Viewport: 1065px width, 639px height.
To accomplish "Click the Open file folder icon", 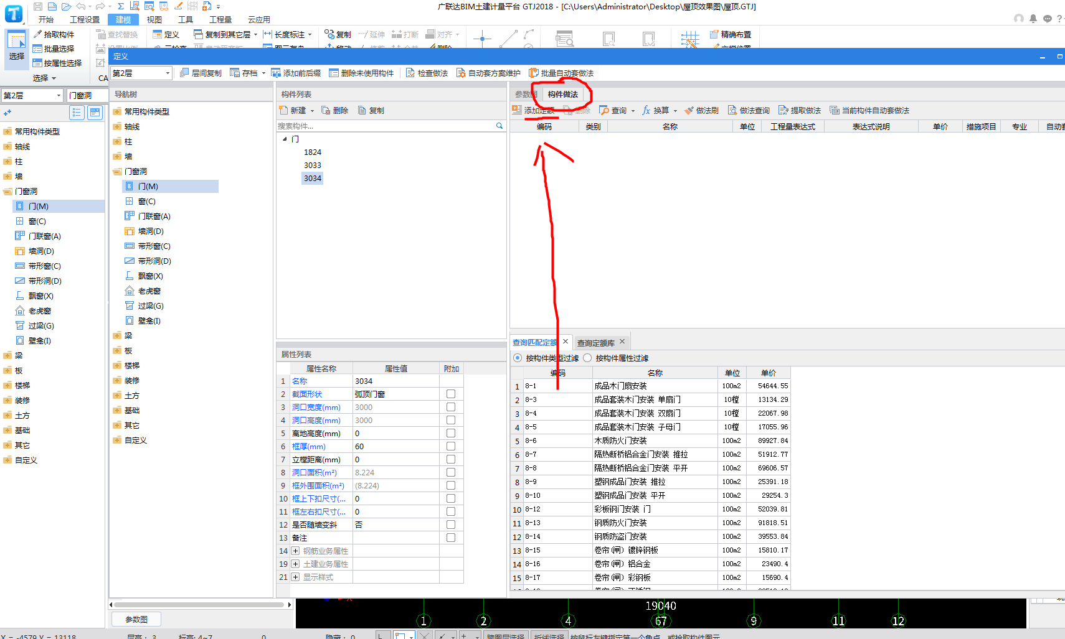I will coord(66,6).
